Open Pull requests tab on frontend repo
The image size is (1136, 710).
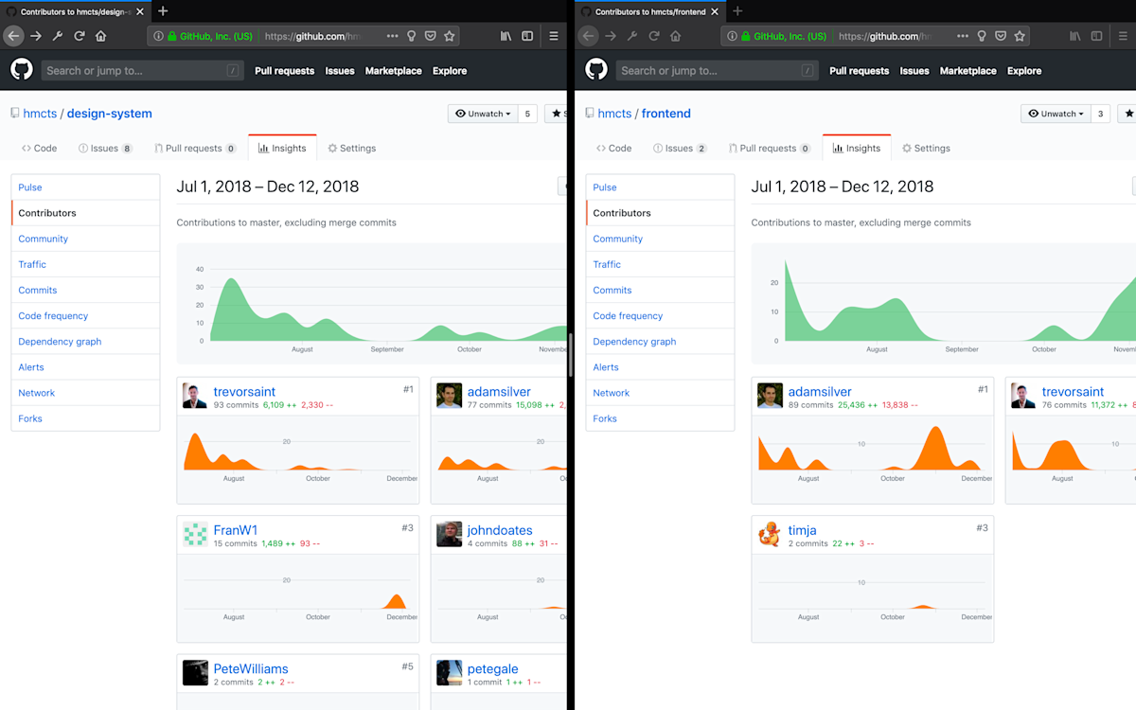click(x=770, y=149)
